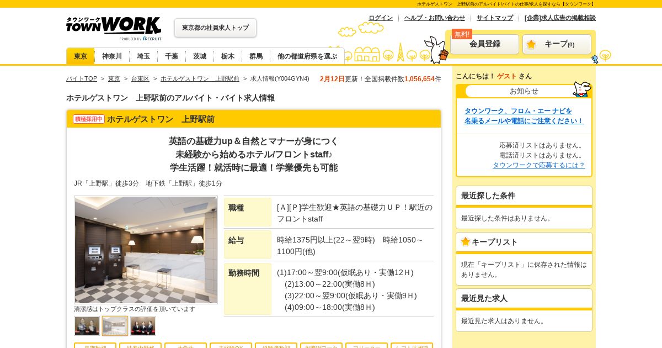Open ヘルプ・お問い合わせ link
The width and height of the screenshot is (662, 348).
(x=435, y=18)
